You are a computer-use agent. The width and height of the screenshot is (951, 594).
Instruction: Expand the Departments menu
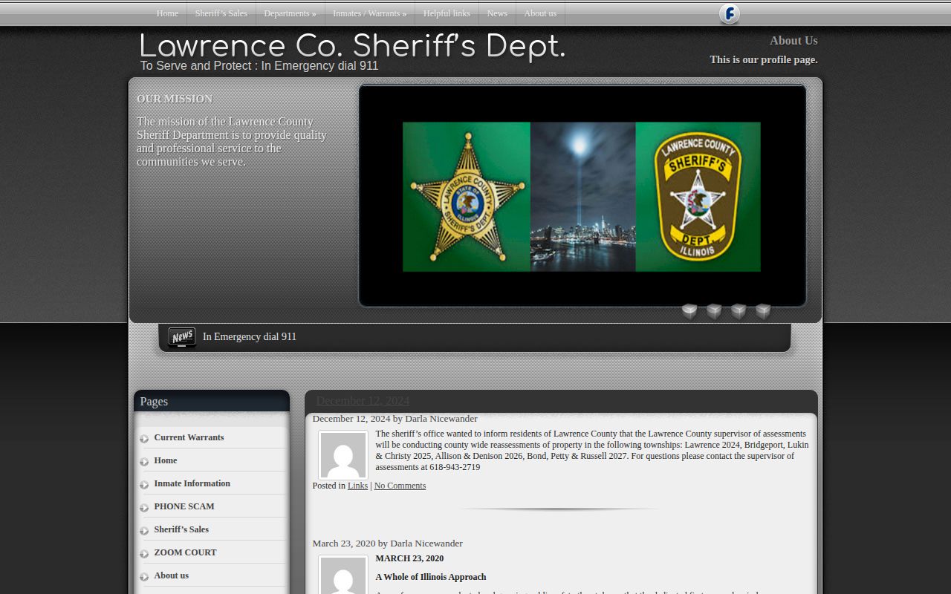coord(290,13)
